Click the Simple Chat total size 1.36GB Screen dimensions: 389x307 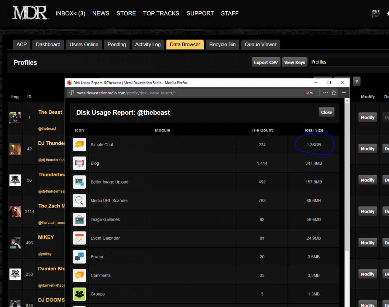pos(314,145)
